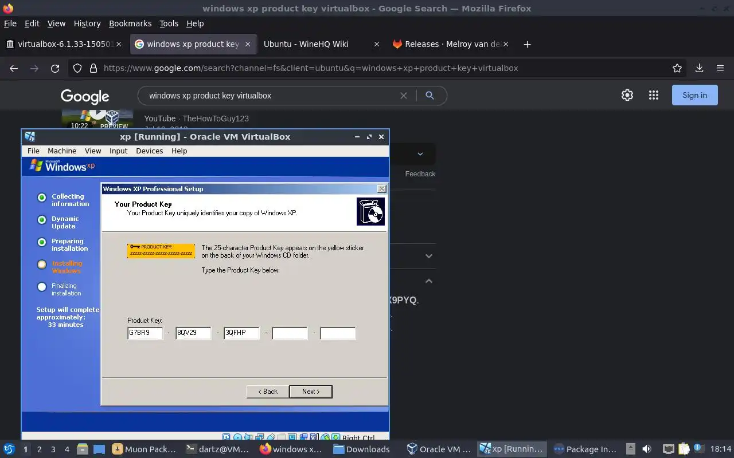Click the empty fourth product key field
This screenshot has width=734, height=458.
pos(290,333)
